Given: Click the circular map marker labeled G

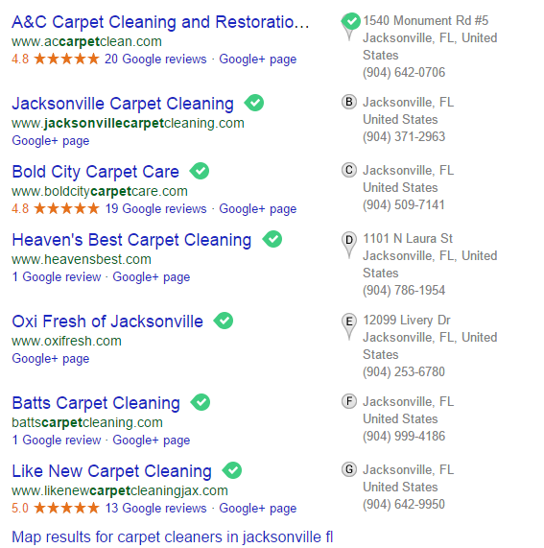Looking at the screenshot, I should click(349, 469).
